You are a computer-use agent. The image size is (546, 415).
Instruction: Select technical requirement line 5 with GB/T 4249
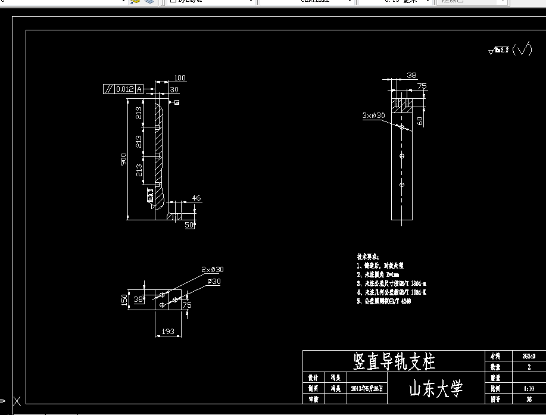(383, 301)
